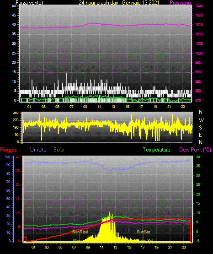Click the Dew Point (°C) legend label

click(x=195, y=150)
